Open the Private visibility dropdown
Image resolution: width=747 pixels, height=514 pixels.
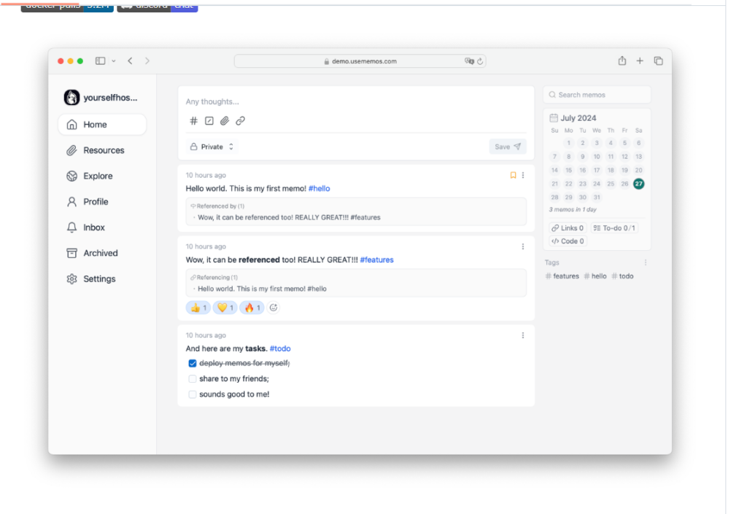[212, 147]
